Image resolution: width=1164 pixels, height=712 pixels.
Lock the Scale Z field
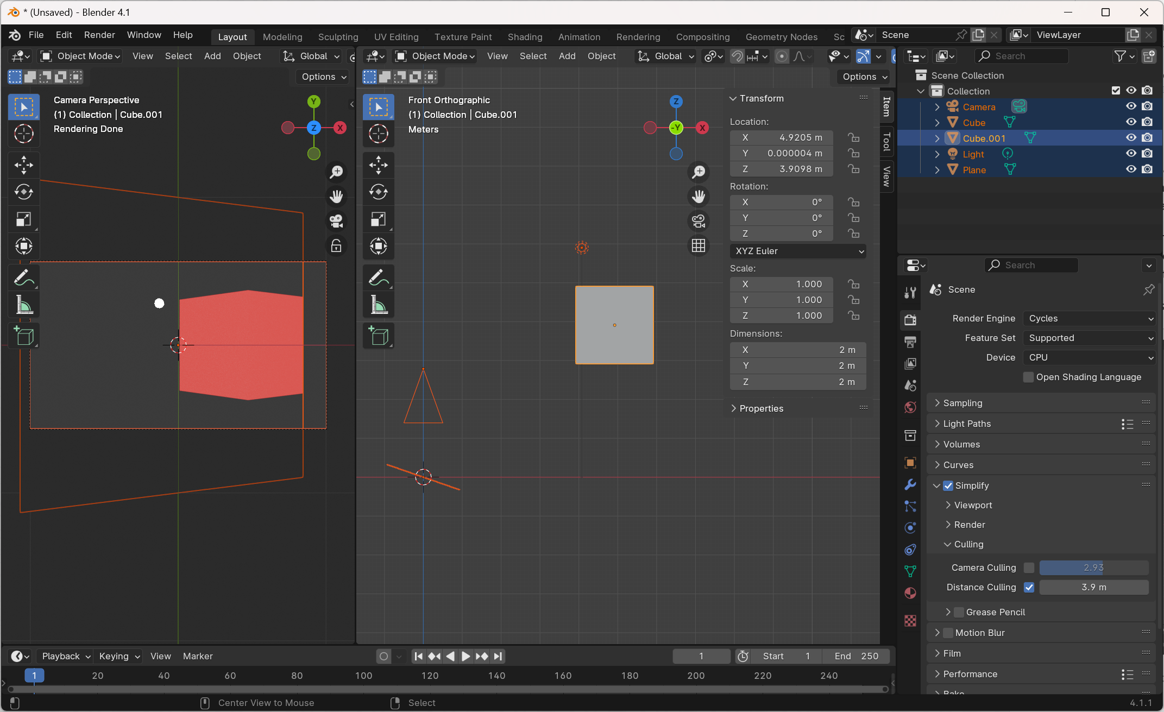pos(854,316)
